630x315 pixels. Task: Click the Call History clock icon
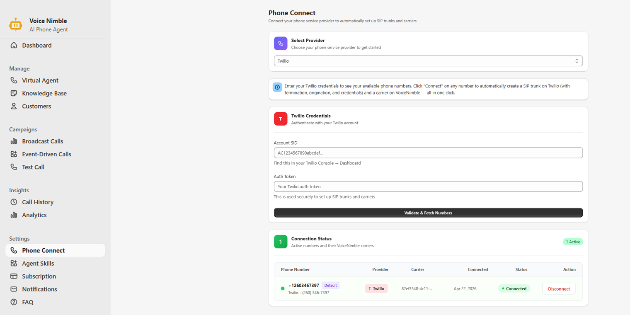(14, 202)
